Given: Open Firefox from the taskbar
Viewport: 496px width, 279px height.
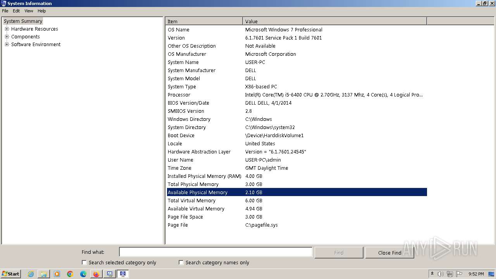Looking at the screenshot, I should [96, 274].
